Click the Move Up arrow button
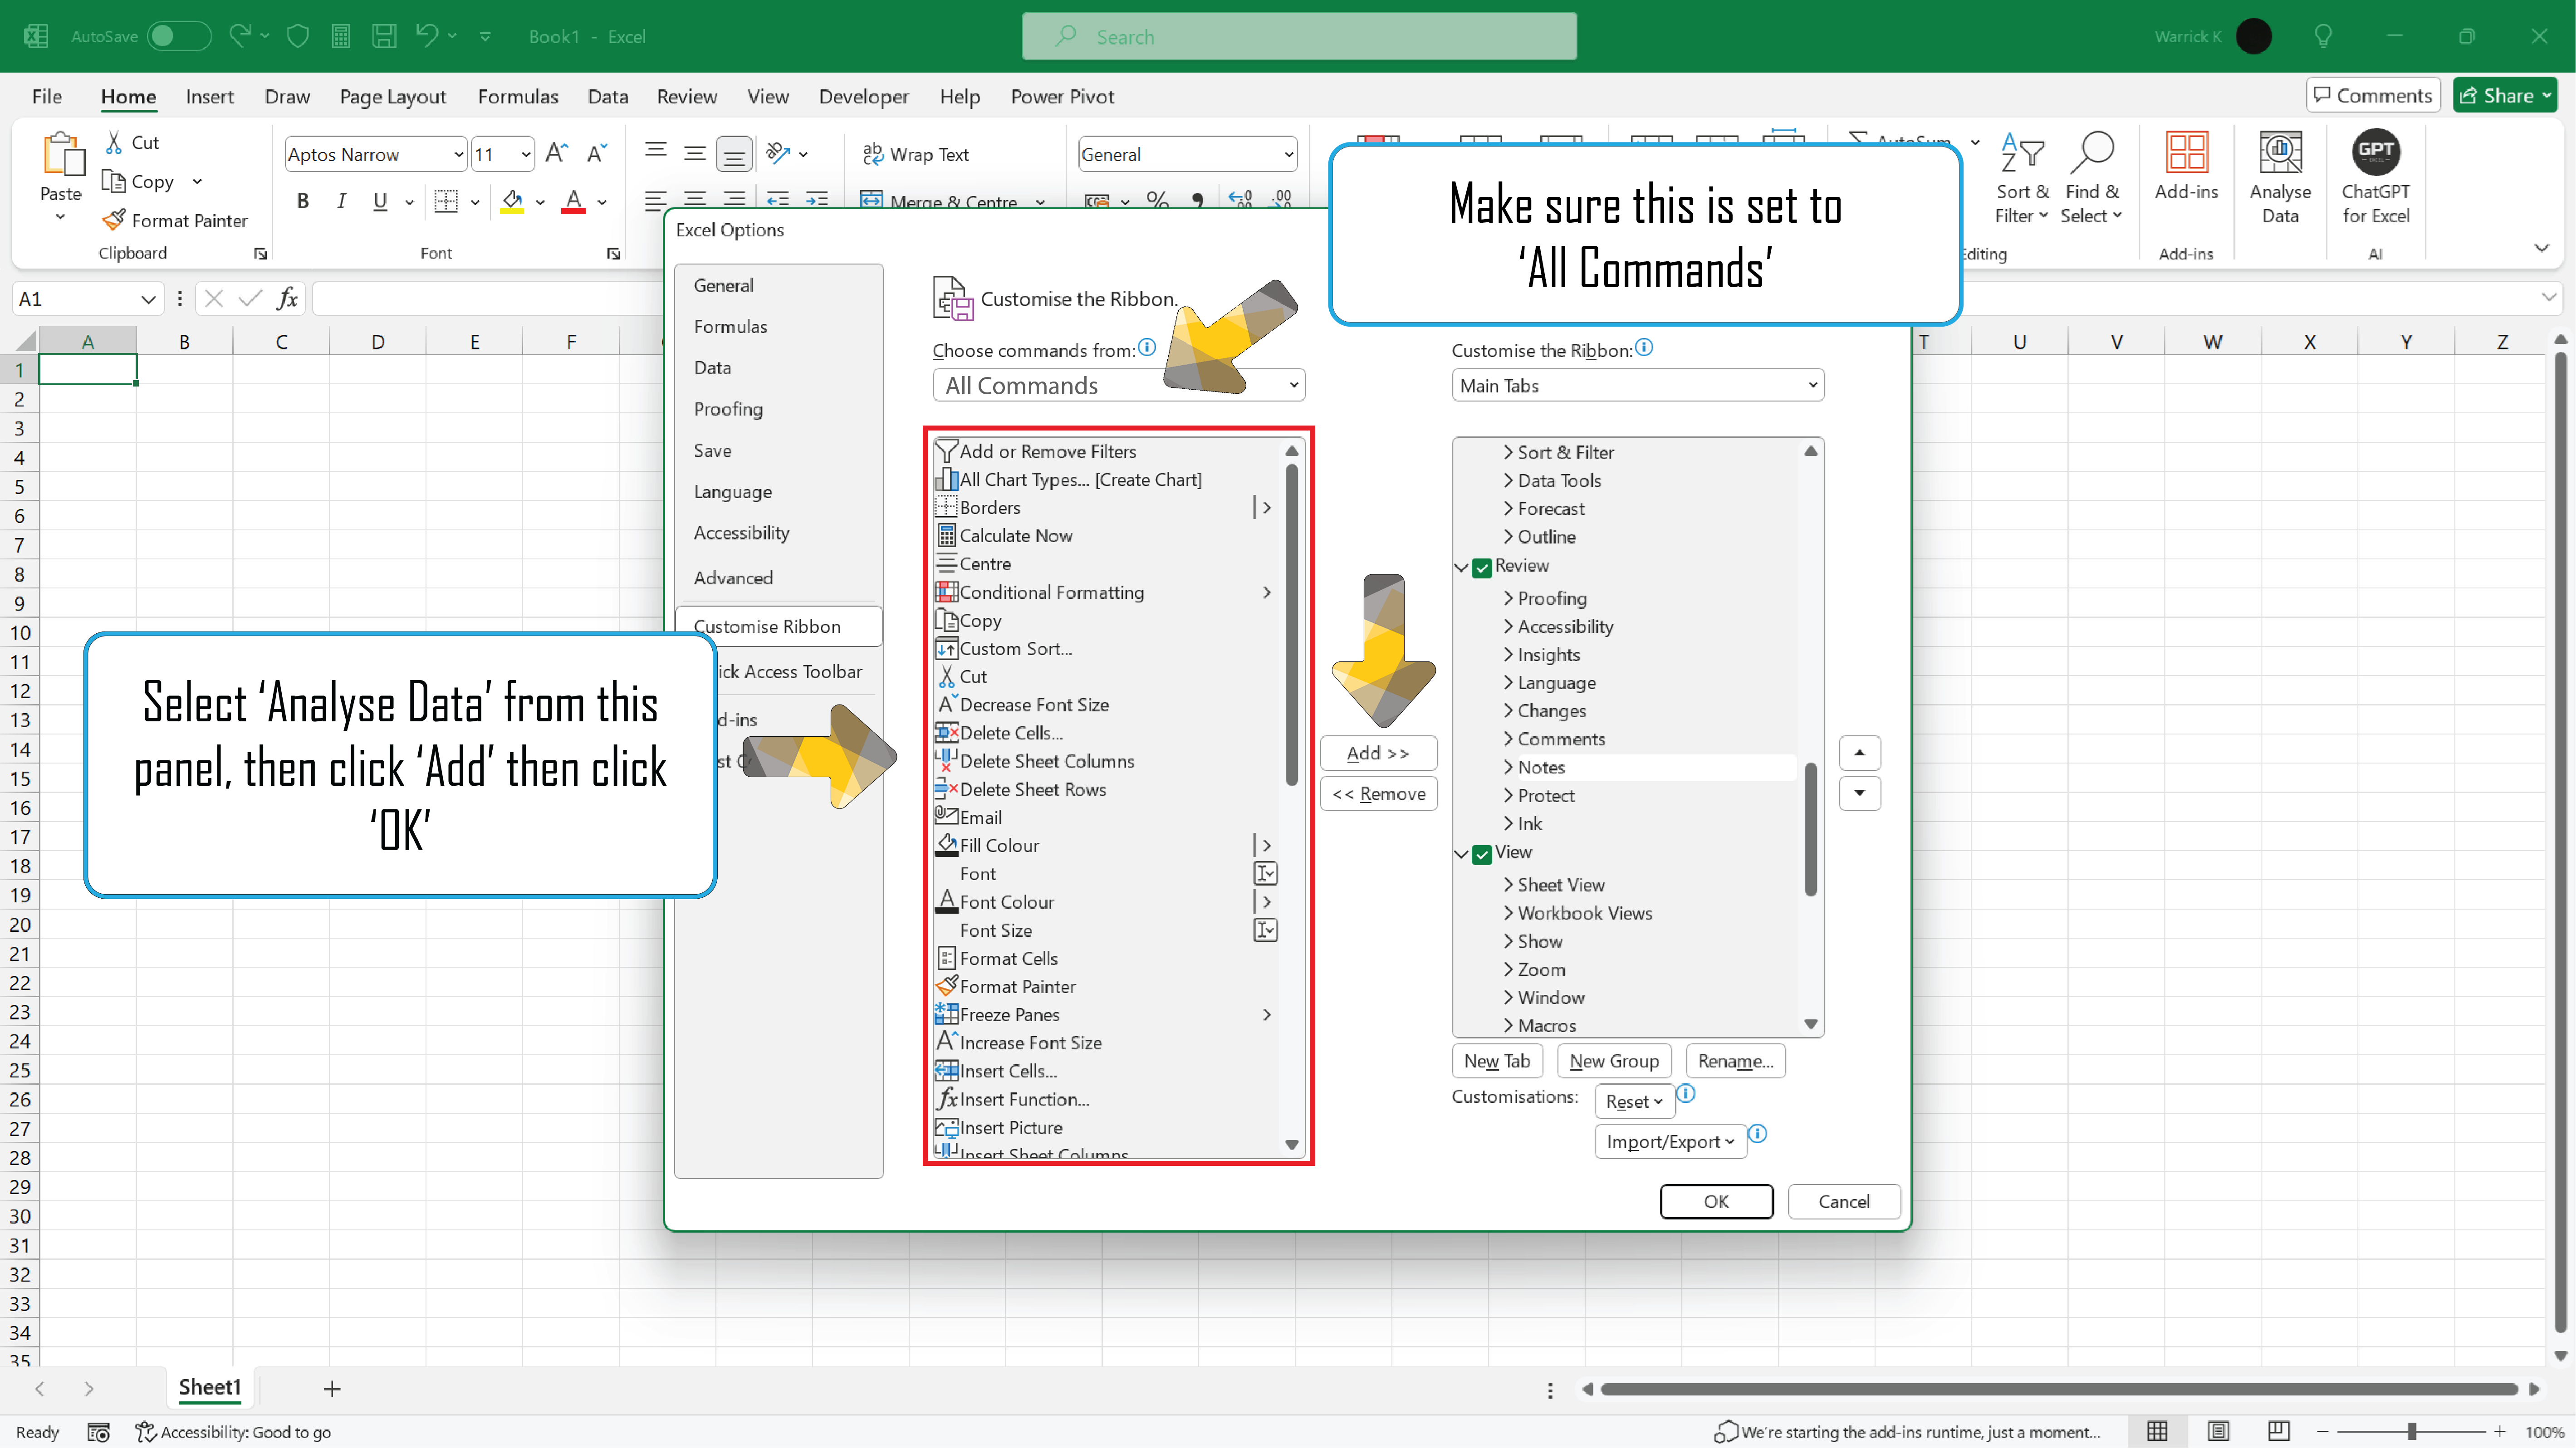Viewport: 2576px width, 1449px height. point(1859,752)
